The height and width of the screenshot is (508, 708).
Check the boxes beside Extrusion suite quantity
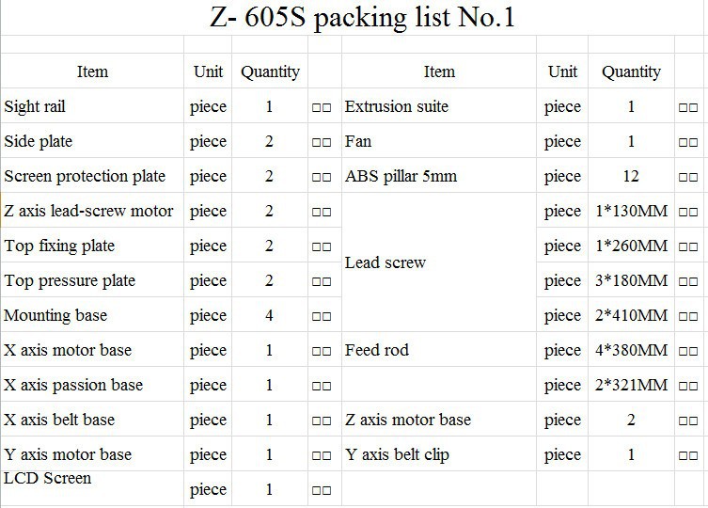687,107
